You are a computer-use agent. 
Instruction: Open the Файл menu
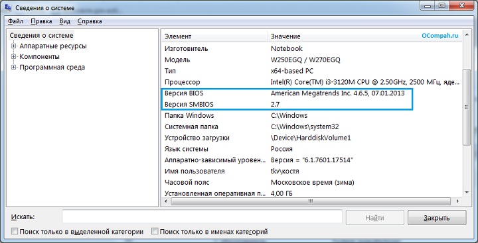15,21
